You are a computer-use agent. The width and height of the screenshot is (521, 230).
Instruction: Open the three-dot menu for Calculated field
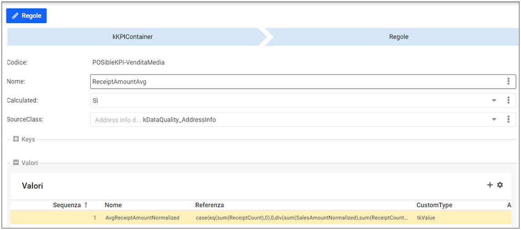point(508,101)
